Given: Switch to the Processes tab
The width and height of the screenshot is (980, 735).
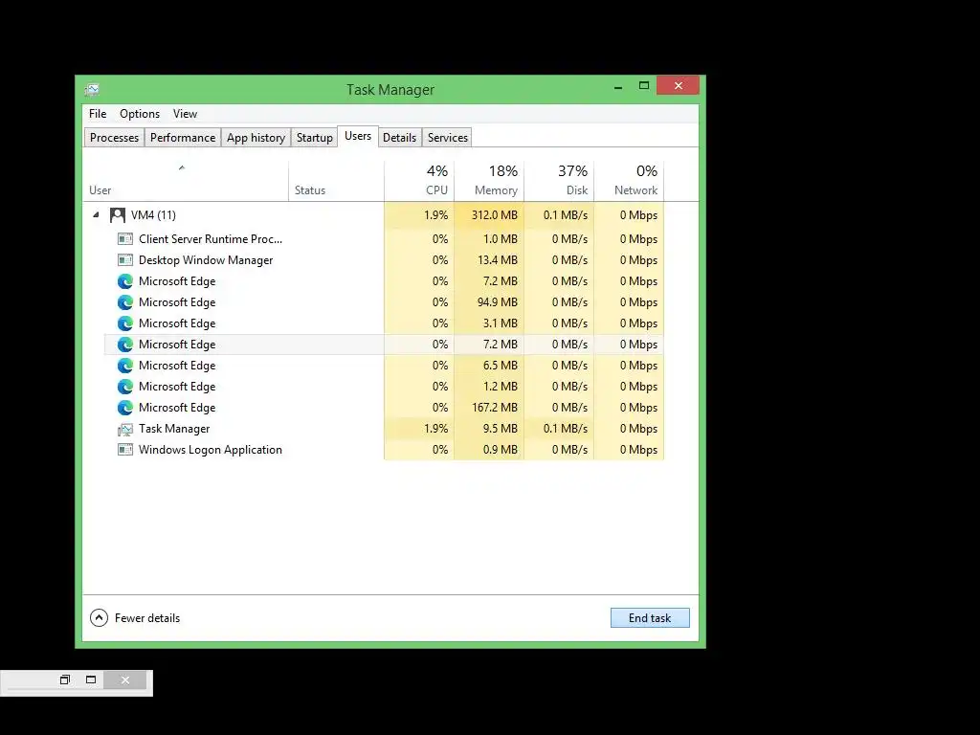Looking at the screenshot, I should point(115,138).
